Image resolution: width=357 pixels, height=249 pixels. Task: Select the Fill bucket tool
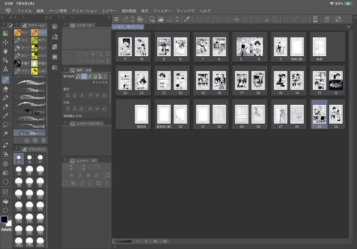click(5, 201)
